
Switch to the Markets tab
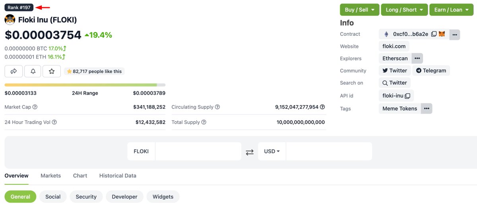(50, 175)
